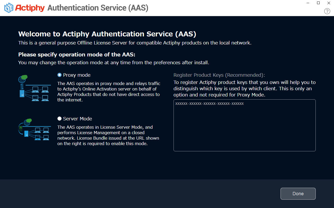Viewport: 334px width, 208px height.
Task: Select the Proxy mode radio button
Action: [x=59, y=75]
